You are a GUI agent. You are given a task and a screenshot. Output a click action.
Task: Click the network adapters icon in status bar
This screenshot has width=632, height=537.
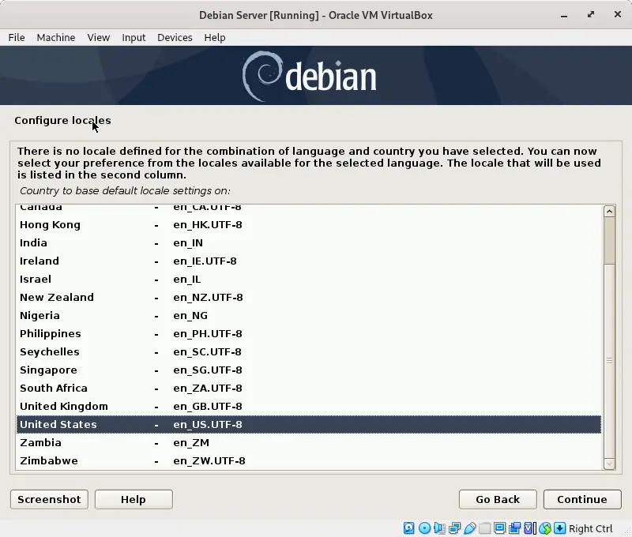(x=455, y=528)
